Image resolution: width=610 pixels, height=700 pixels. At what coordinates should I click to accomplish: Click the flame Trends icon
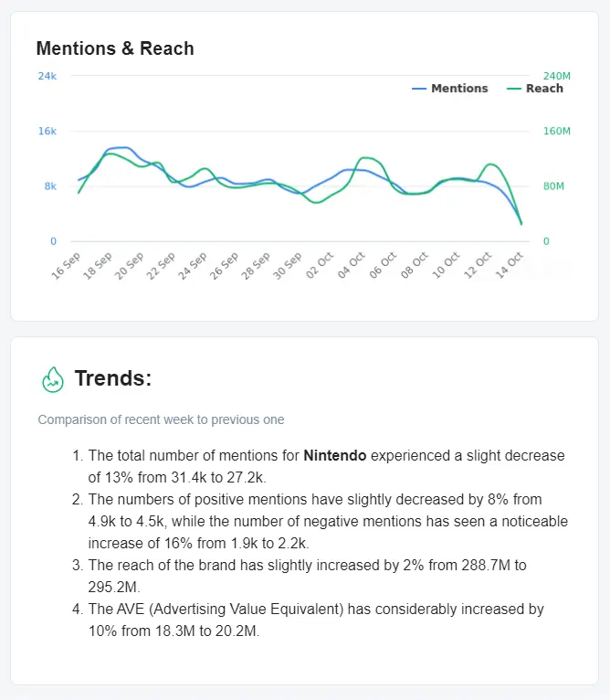[x=53, y=379]
